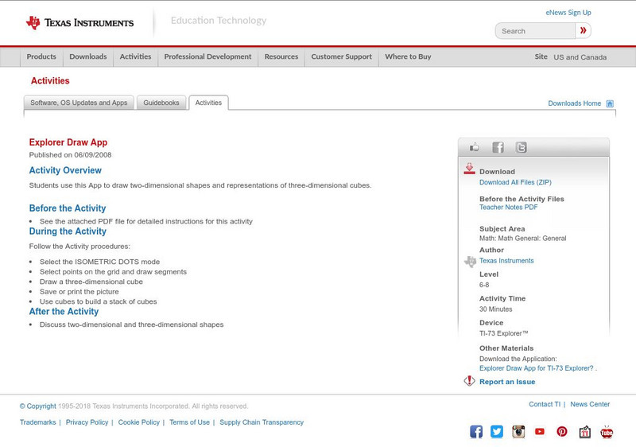Open the footer Pinterest icon

click(562, 432)
